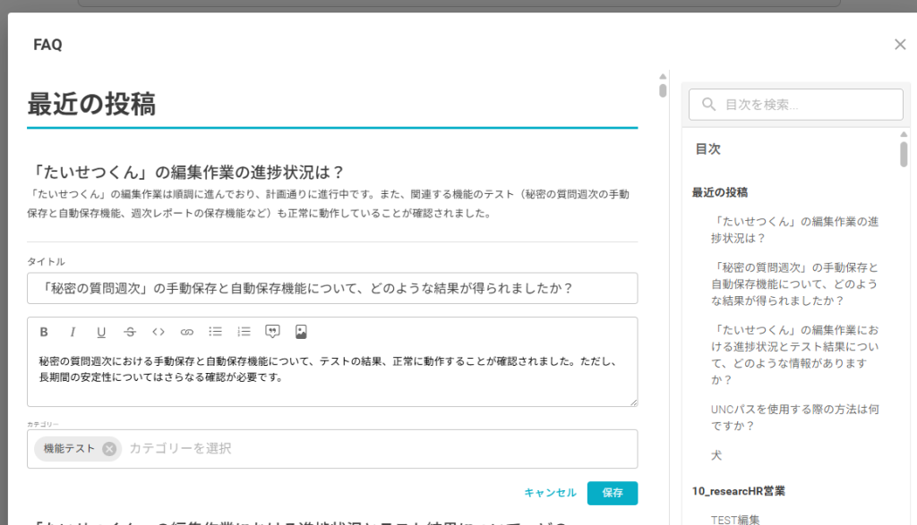The width and height of the screenshot is (917, 525).
Task: Insert a block quote
Action: (x=273, y=332)
